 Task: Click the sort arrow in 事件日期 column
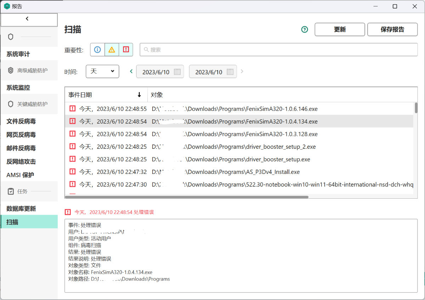(139, 95)
